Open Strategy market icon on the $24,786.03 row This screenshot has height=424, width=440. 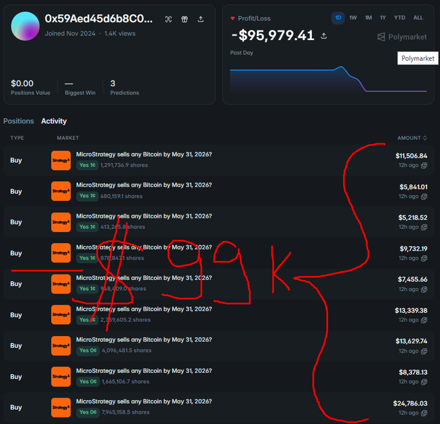(61, 407)
